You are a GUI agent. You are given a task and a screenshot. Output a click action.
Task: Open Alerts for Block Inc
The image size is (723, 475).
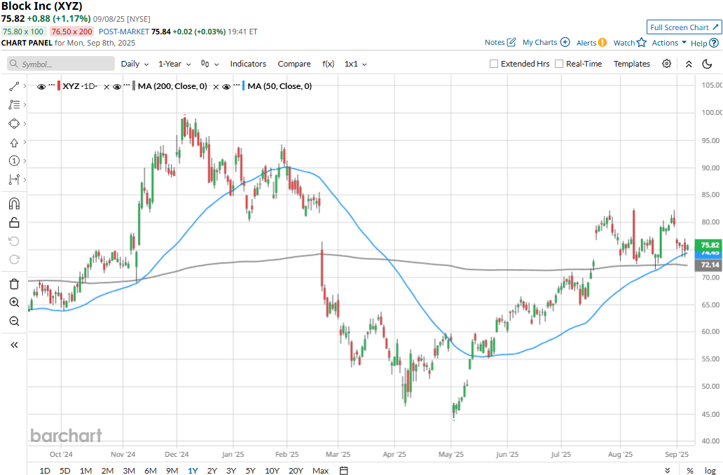pyautogui.click(x=591, y=43)
